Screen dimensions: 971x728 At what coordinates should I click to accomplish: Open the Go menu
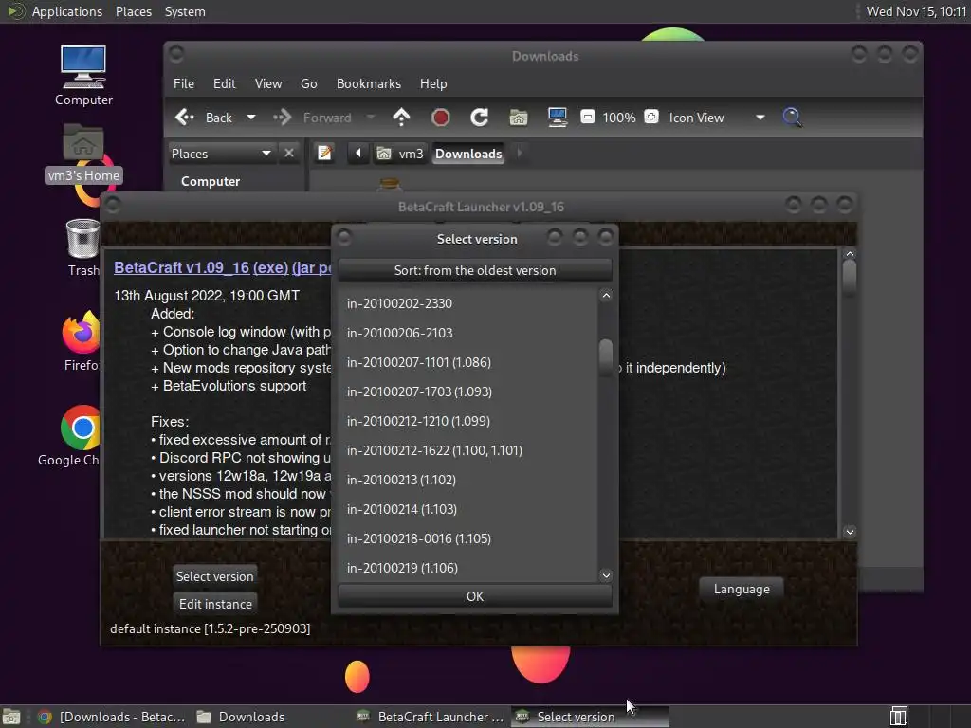309,83
